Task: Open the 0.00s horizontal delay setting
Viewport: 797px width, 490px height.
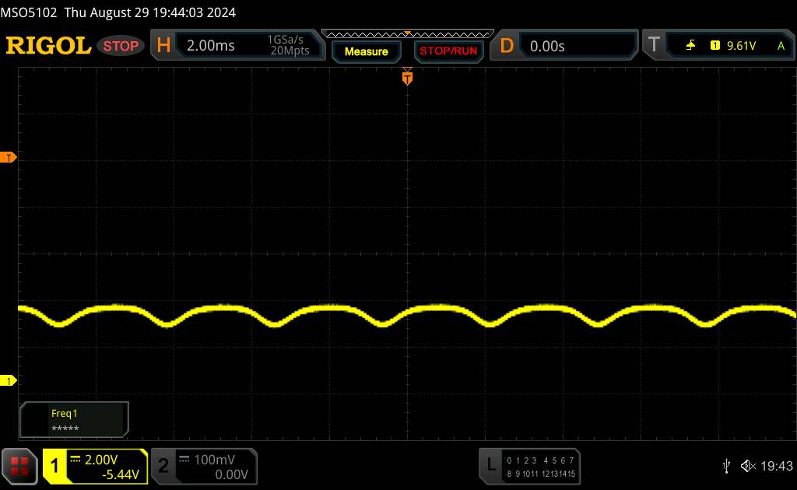Action: tap(547, 46)
